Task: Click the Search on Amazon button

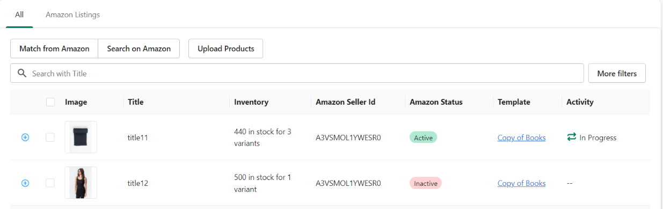Action: [139, 48]
